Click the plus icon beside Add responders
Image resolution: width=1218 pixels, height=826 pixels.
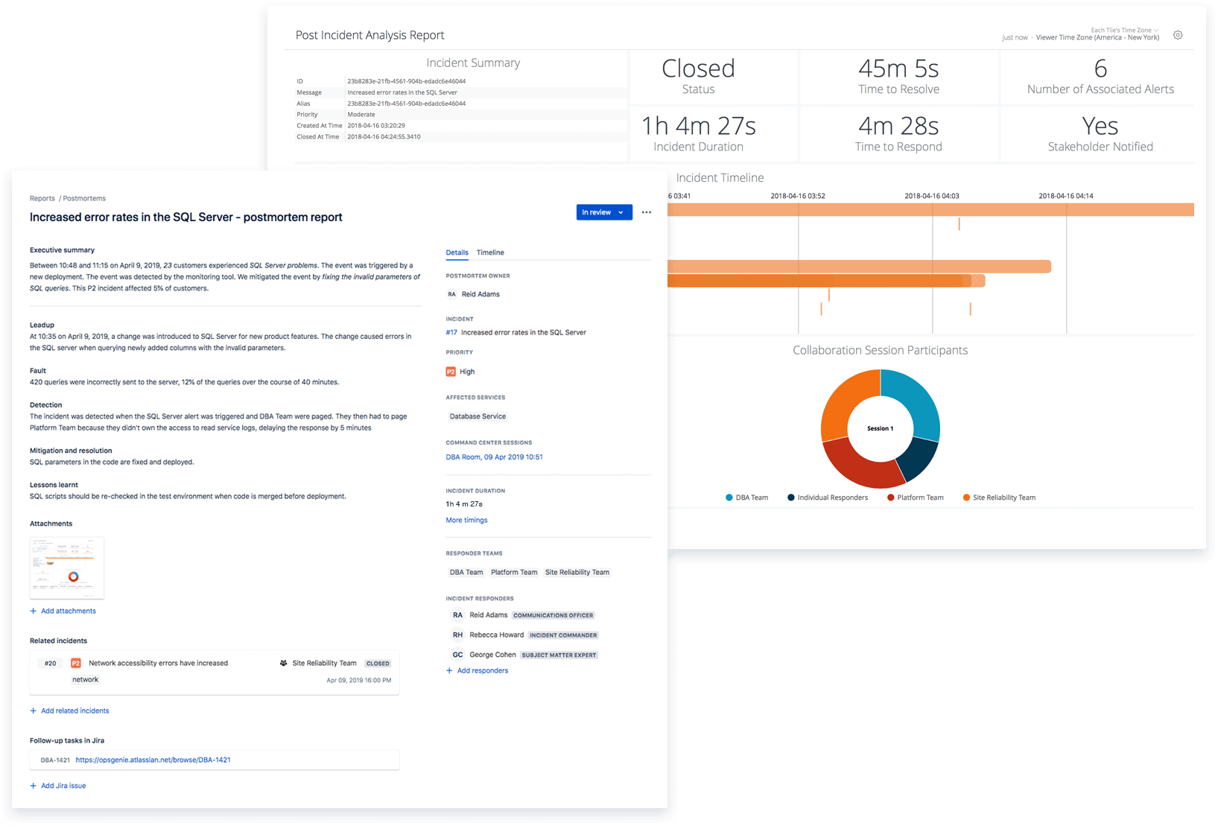(x=450, y=670)
